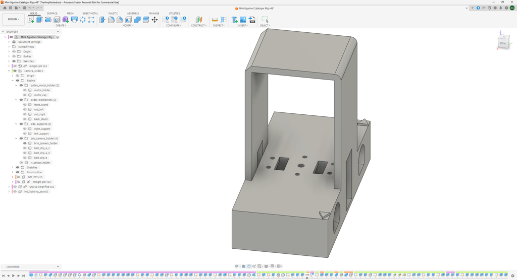The image size is (517, 280).
Task: Toggle visibility of front_stand body
Action: pyautogui.click(x=25, y=105)
